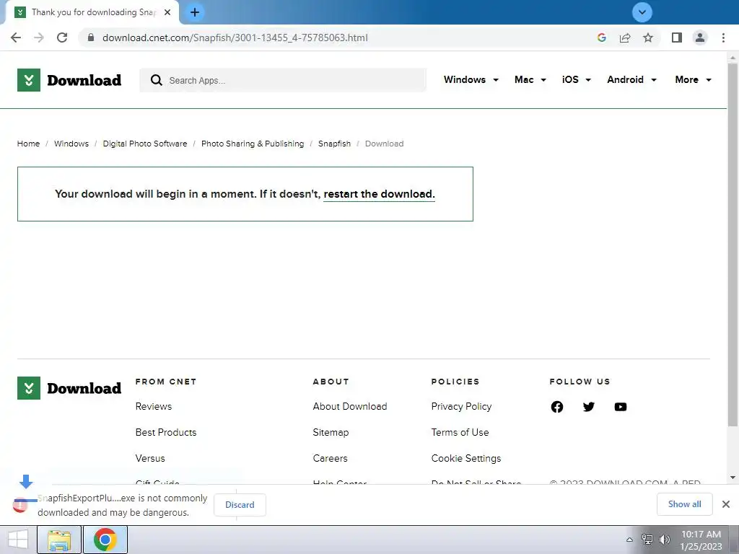The image size is (739, 554).
Task: Click the network tray icon
Action: point(647,540)
